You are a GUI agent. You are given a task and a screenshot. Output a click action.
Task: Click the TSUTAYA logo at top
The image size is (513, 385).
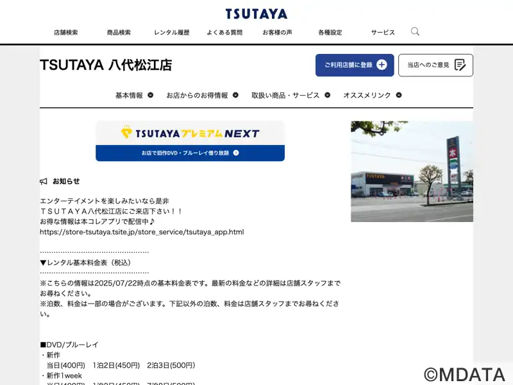click(256, 13)
